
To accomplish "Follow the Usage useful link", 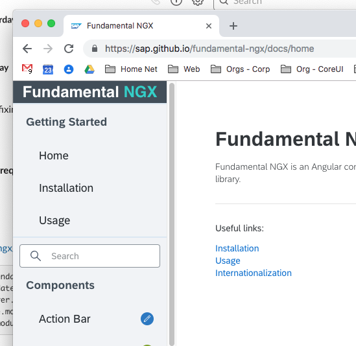I will [x=228, y=260].
